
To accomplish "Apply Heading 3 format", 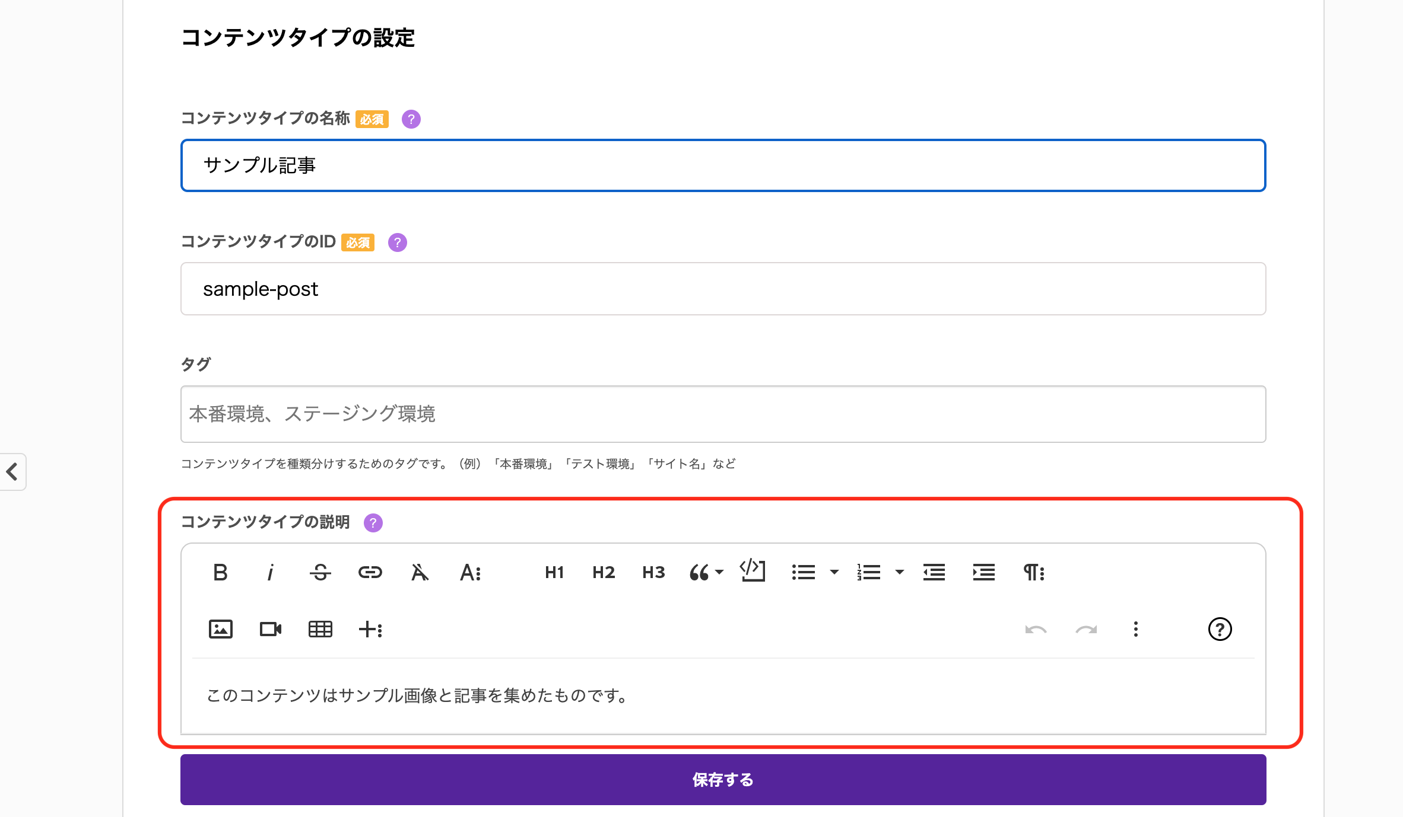I will tap(653, 572).
